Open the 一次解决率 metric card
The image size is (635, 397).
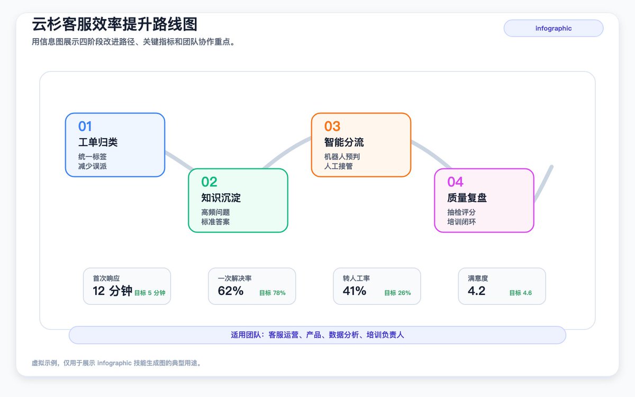(252, 286)
